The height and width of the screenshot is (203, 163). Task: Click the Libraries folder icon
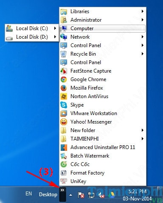coord(64,11)
